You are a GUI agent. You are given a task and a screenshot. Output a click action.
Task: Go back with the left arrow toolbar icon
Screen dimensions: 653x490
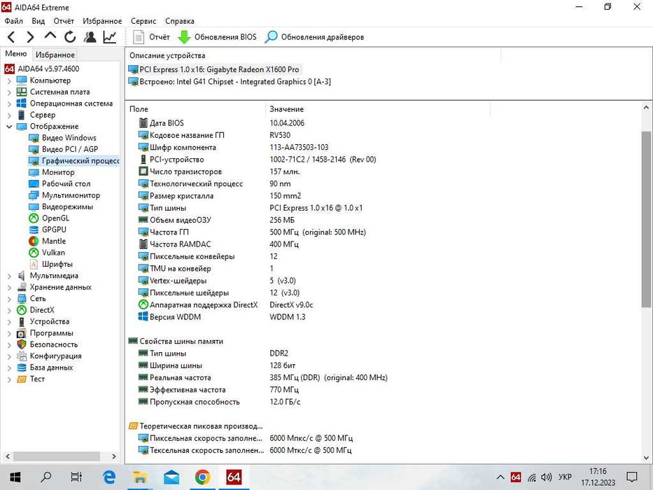tap(11, 37)
